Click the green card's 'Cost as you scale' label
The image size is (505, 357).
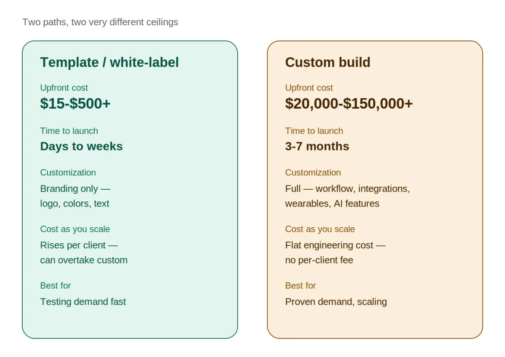[x=75, y=229]
